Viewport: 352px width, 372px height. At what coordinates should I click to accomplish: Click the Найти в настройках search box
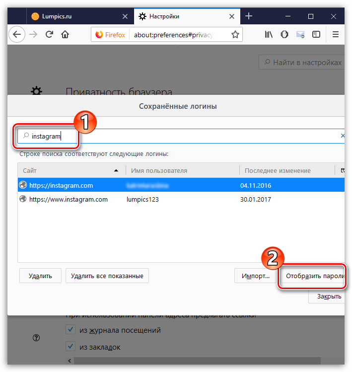coord(301,63)
